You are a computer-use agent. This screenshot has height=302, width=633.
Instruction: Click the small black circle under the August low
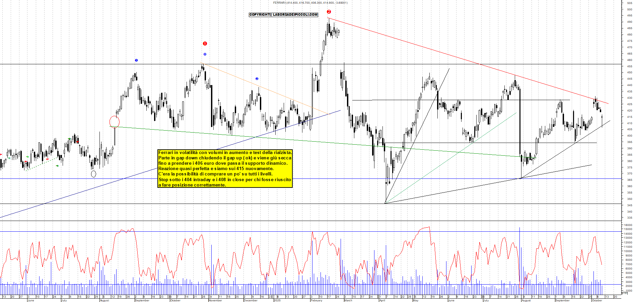pyautogui.click(x=93, y=174)
